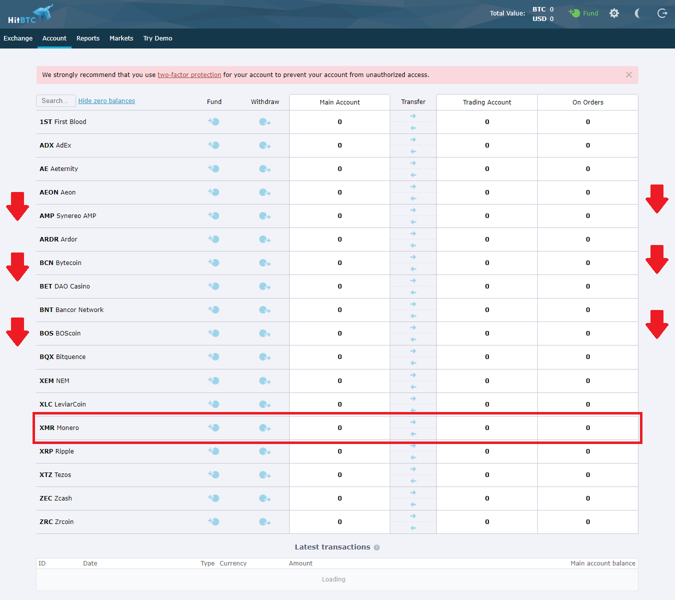Click the Main Account column header
This screenshot has height=600, width=675.
click(x=340, y=102)
